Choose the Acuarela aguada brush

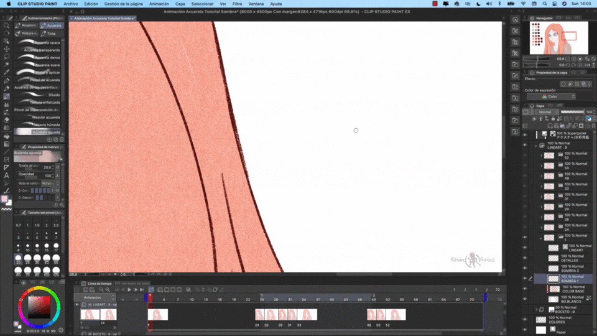point(38,132)
